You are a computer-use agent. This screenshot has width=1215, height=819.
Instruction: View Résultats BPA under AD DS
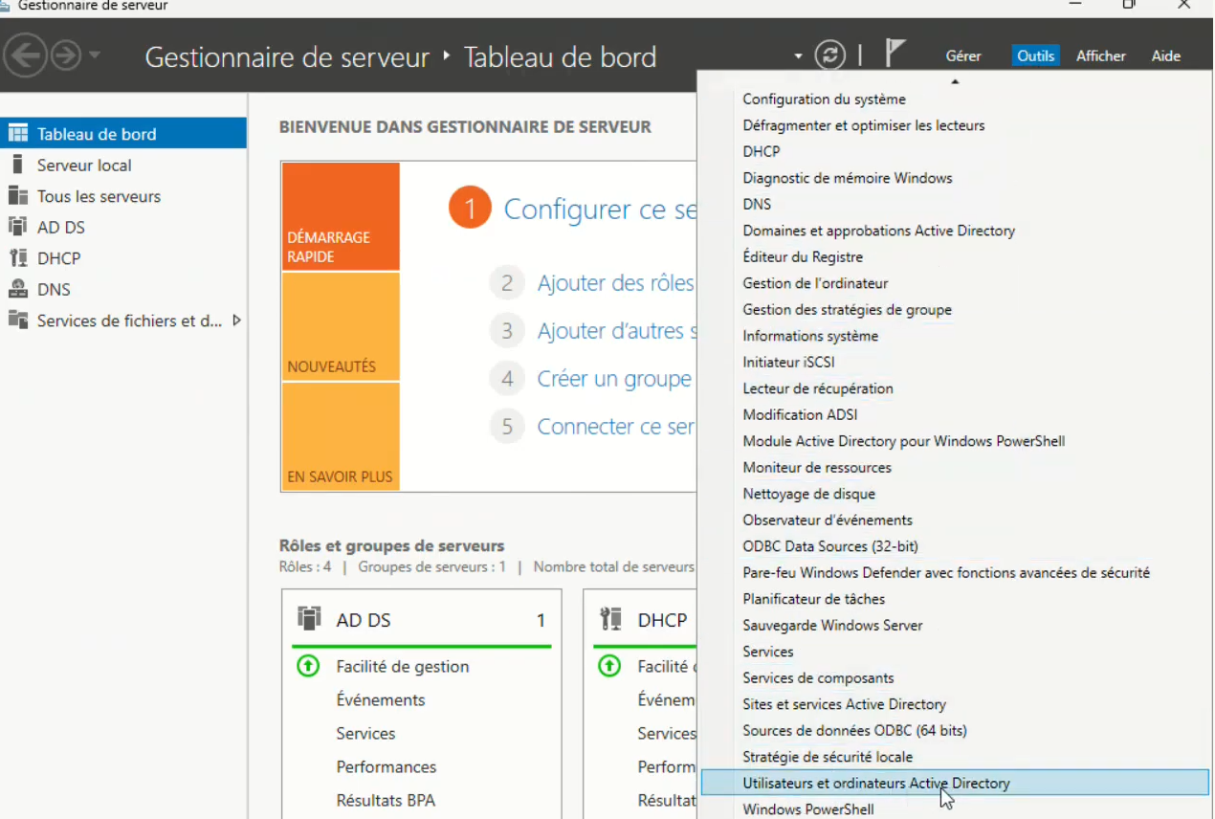click(386, 800)
